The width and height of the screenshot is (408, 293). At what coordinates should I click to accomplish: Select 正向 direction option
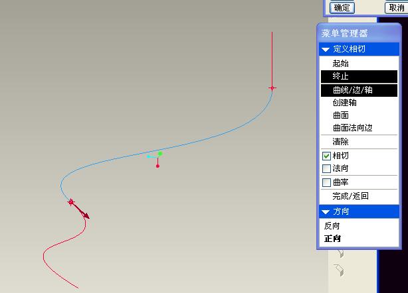tap(332, 239)
